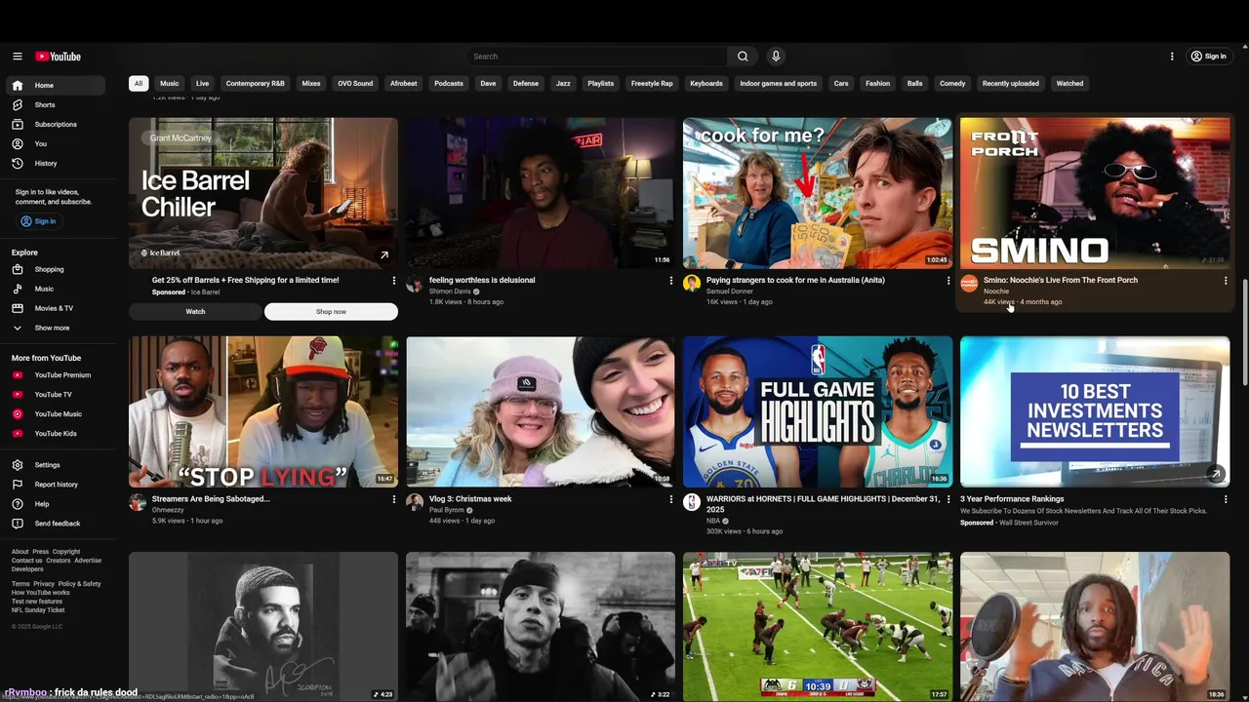This screenshot has width=1249, height=702.
Task: Open options for WARRIORS at HORNETS video
Action: (948, 499)
